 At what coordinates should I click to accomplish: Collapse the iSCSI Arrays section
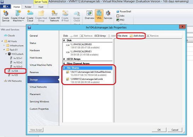point(64,59)
